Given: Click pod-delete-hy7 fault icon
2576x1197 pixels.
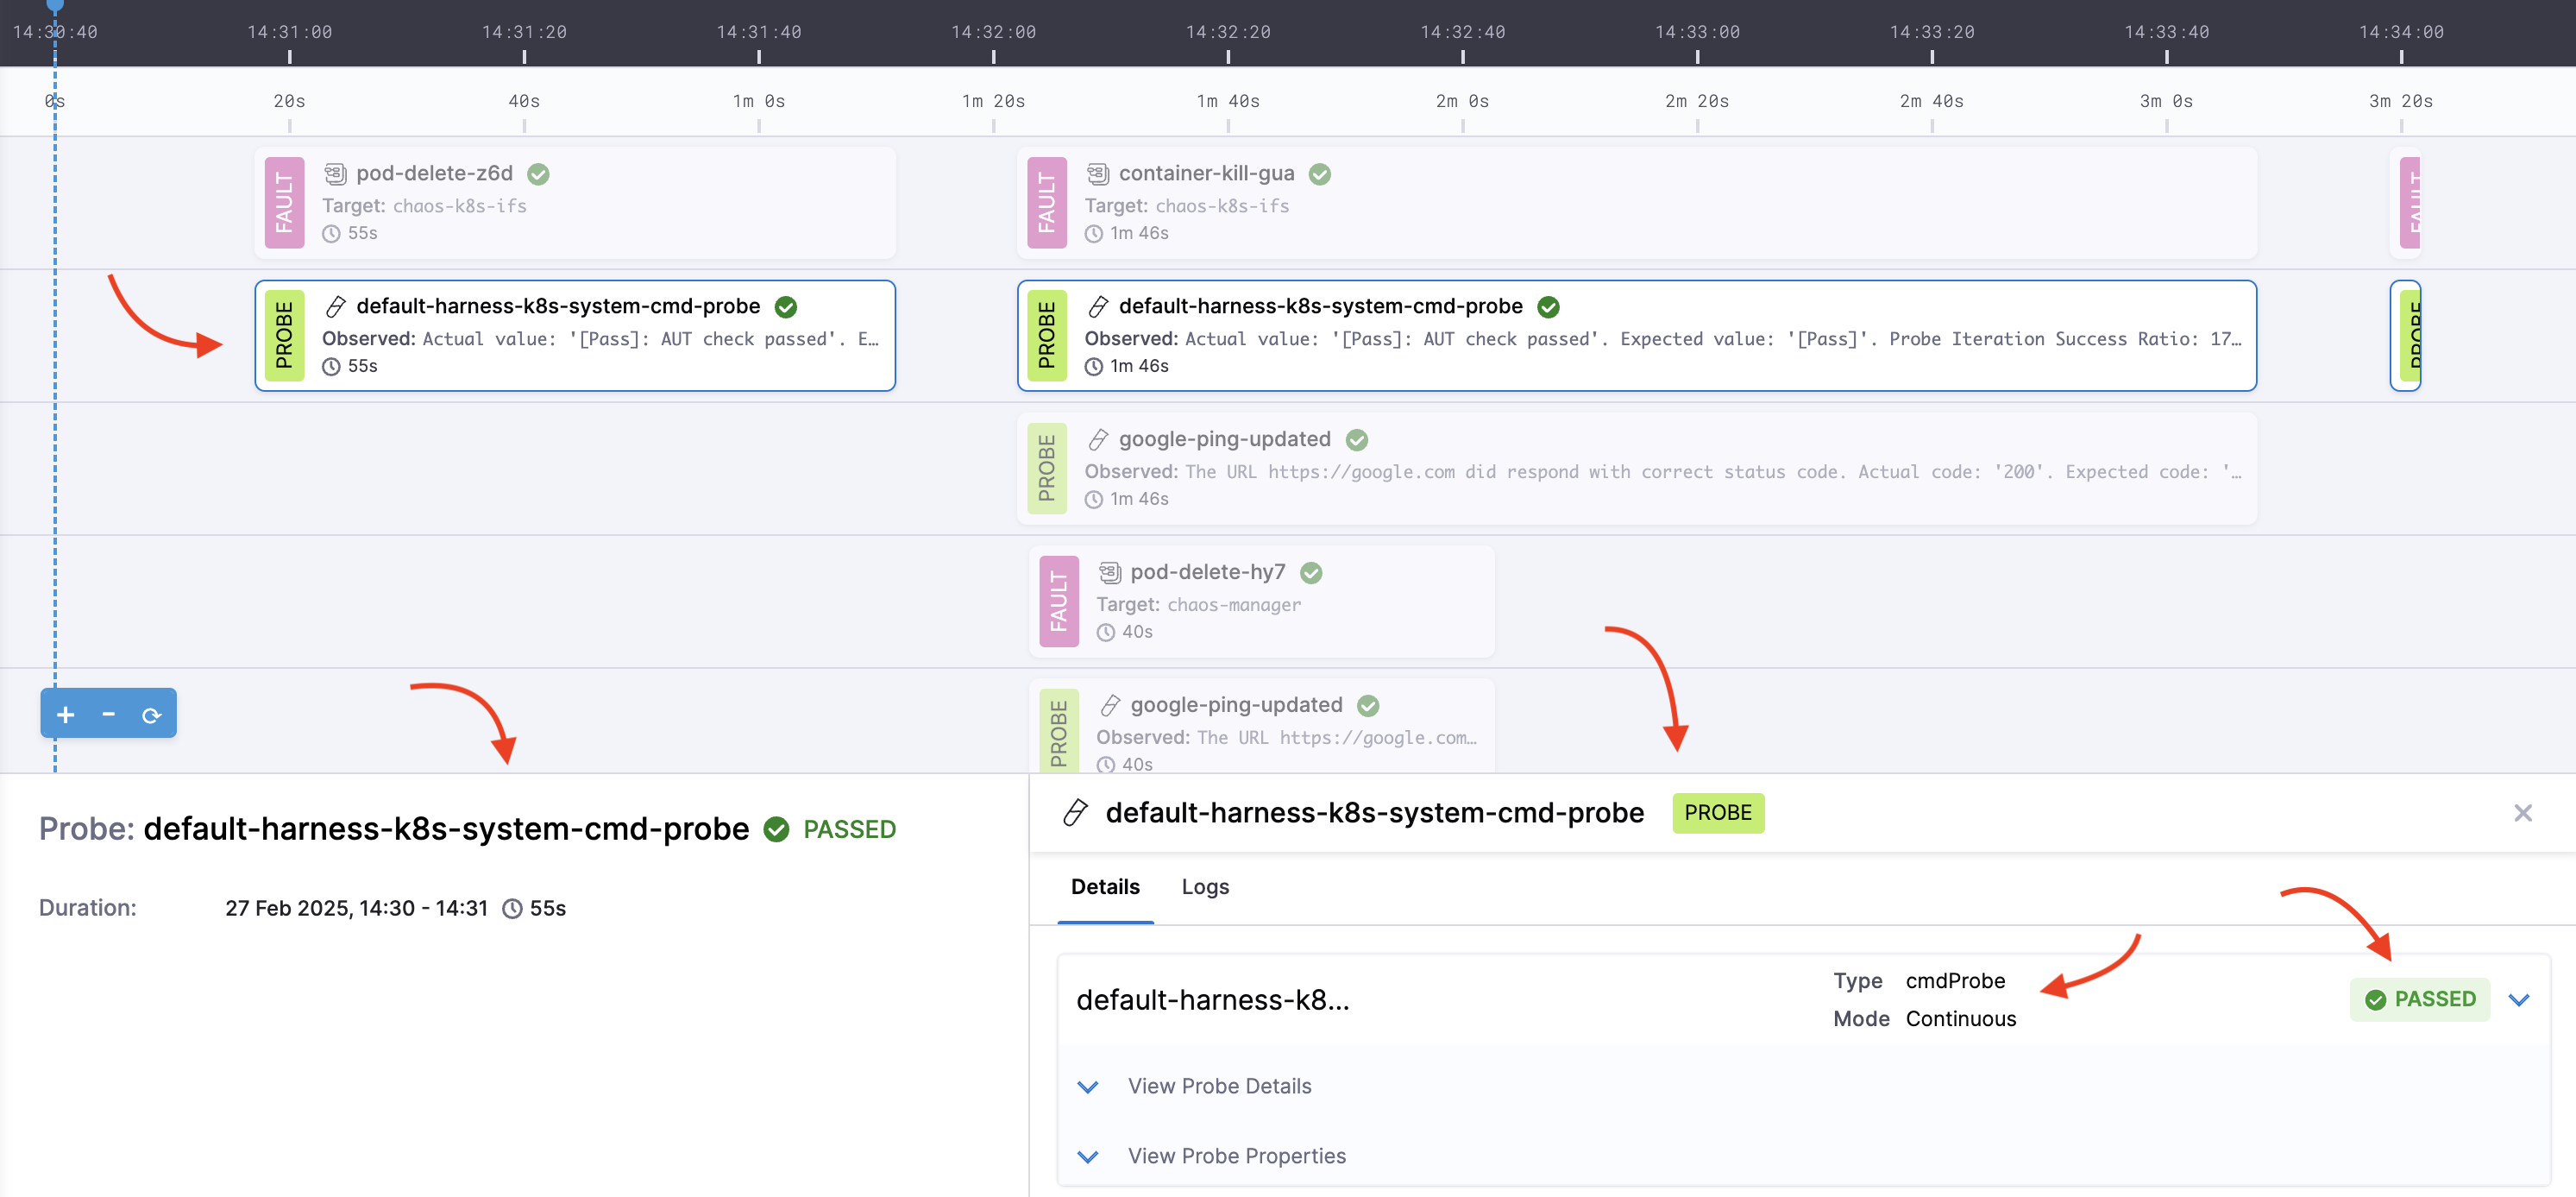Looking at the screenshot, I should click(x=1109, y=572).
